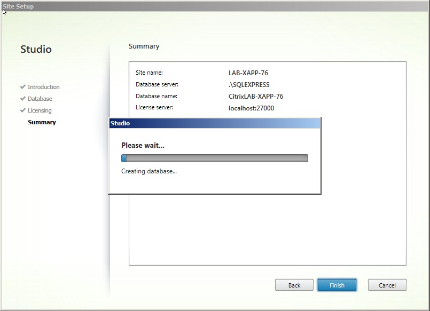Click the .\SQLEXPRESS database server value

tap(249, 85)
